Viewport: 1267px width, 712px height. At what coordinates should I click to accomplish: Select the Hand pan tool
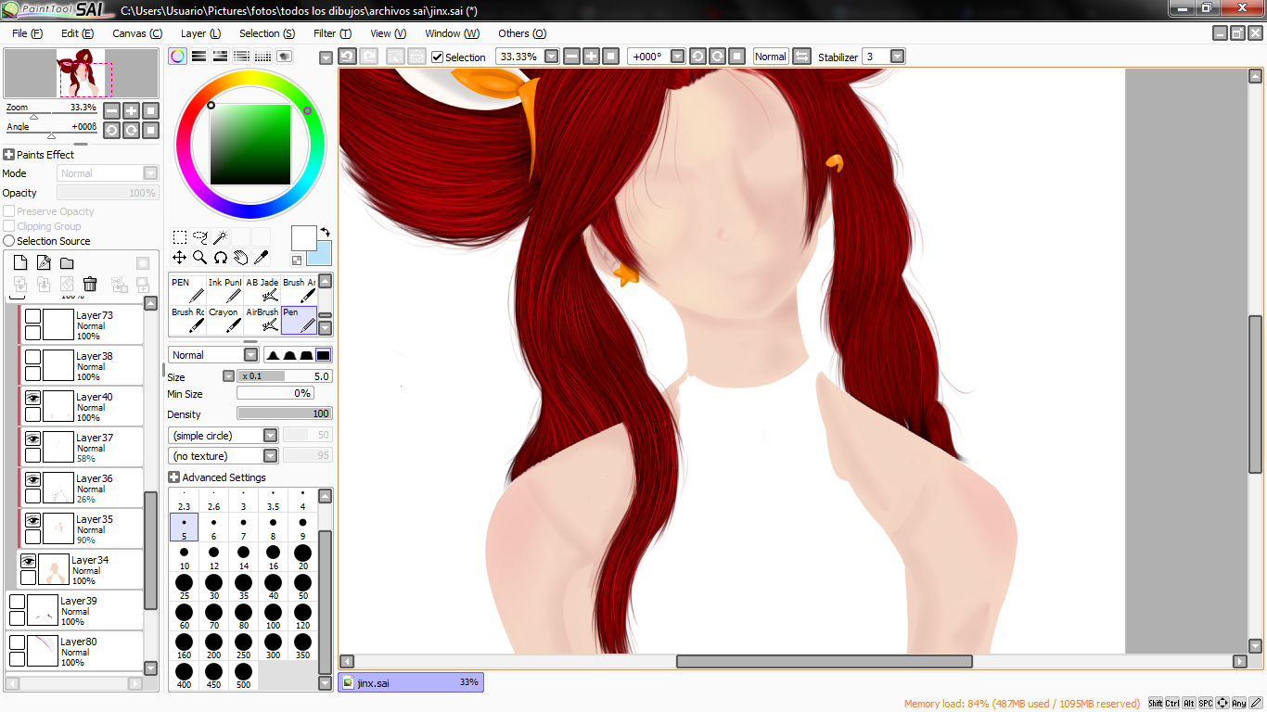pyautogui.click(x=241, y=258)
